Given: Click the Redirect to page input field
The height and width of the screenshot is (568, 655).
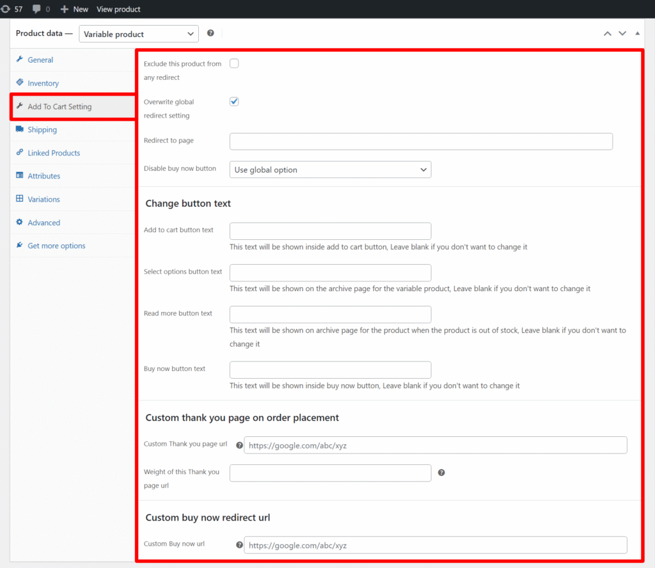Looking at the screenshot, I should [x=421, y=141].
